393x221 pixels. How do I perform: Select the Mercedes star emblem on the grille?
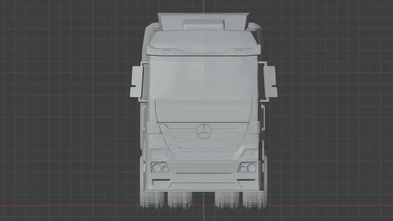[x=204, y=131]
